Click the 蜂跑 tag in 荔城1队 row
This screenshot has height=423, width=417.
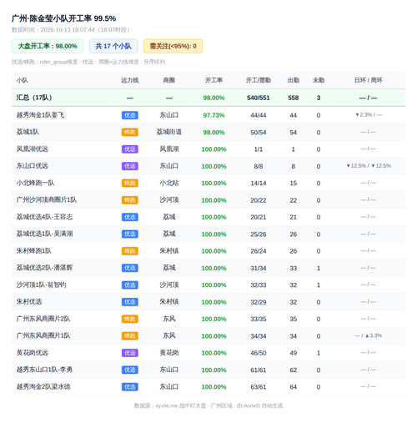(130, 132)
